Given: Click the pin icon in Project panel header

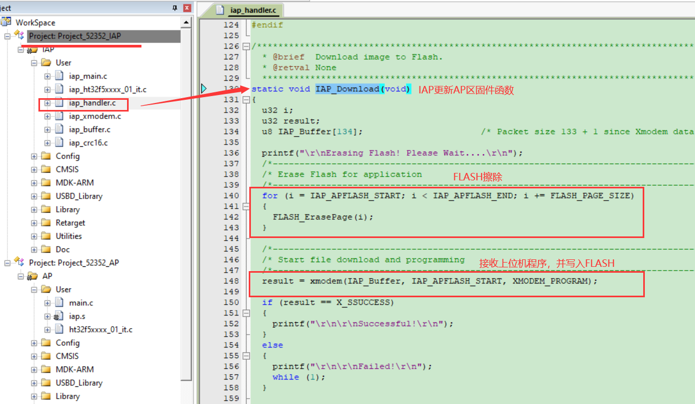Looking at the screenshot, I should 174,8.
